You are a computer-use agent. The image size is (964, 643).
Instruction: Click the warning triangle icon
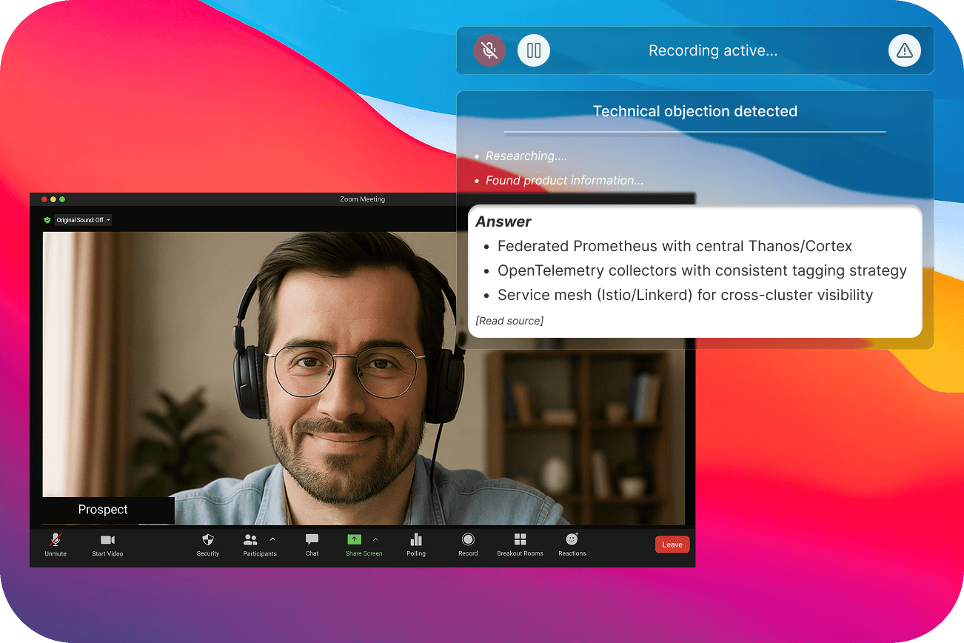point(904,50)
